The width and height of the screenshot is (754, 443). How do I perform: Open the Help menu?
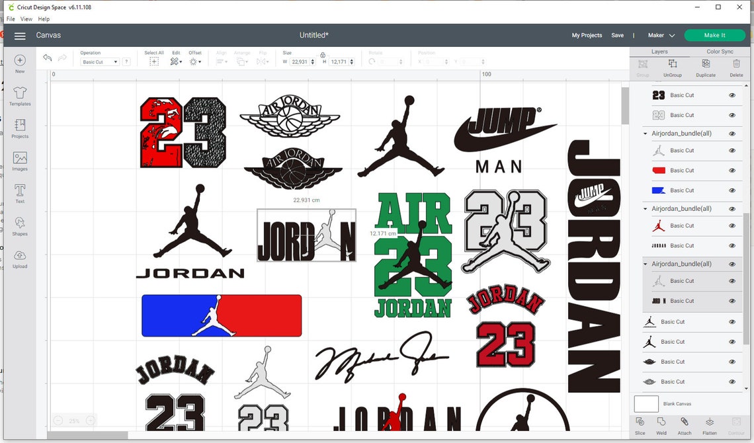44,19
